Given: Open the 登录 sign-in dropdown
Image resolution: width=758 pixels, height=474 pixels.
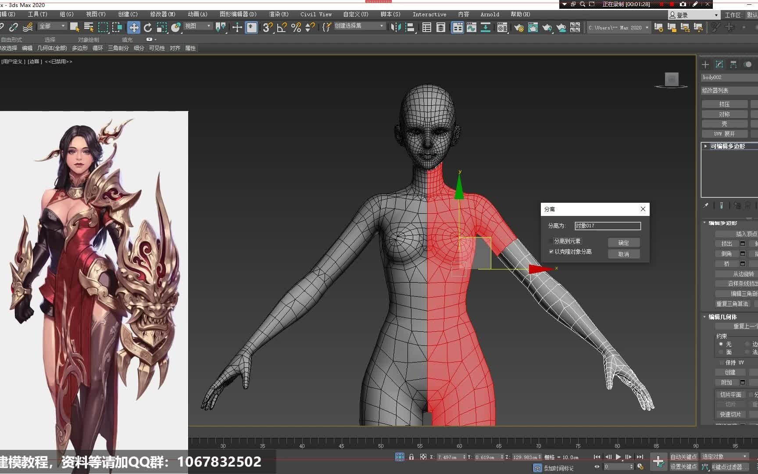Looking at the screenshot, I should coord(694,15).
